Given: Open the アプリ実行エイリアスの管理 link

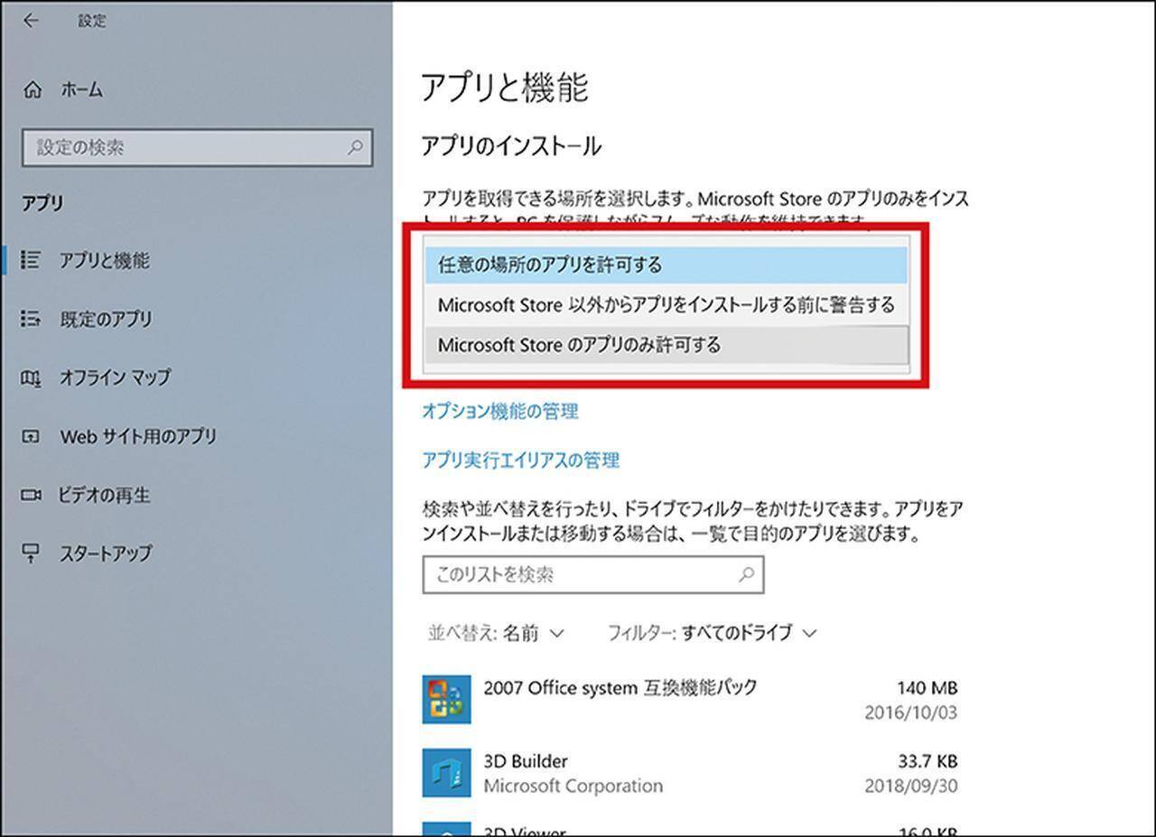Looking at the screenshot, I should coord(521,460).
